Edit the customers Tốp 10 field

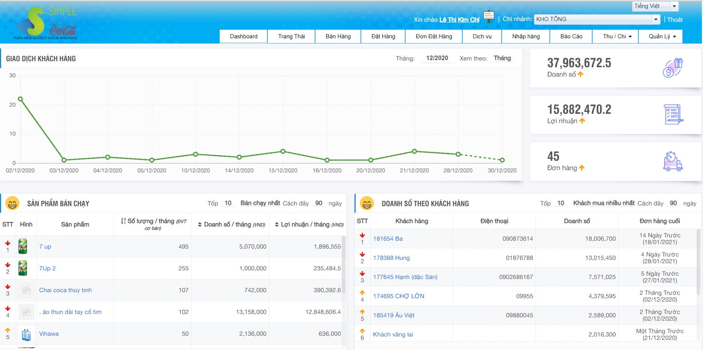561,203
